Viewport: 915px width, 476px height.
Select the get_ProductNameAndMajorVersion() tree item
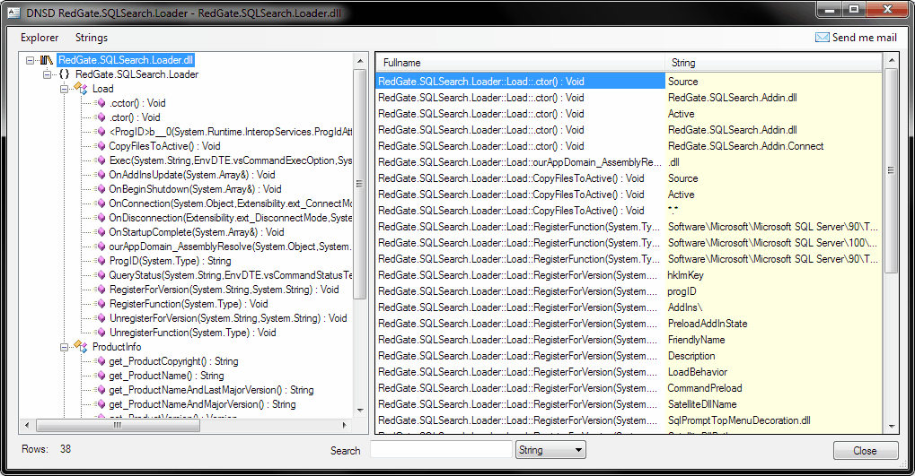(202, 404)
